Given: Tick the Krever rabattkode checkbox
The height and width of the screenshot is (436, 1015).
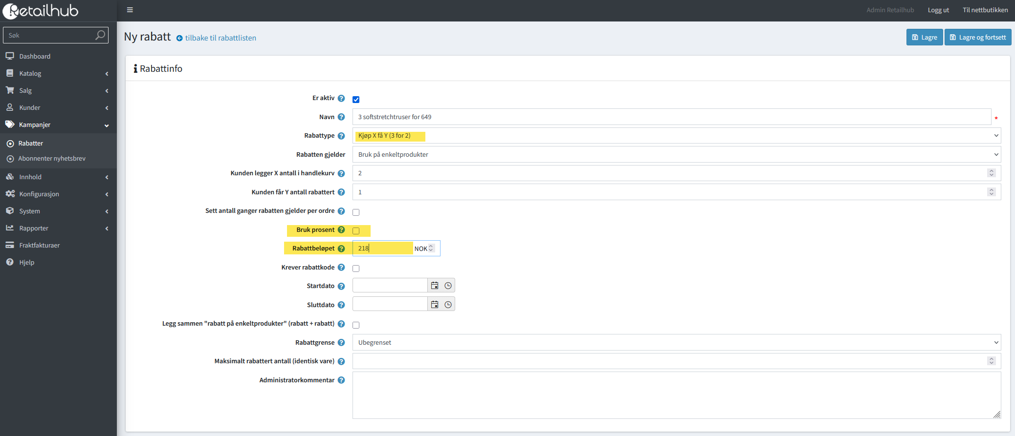Looking at the screenshot, I should 356,269.
